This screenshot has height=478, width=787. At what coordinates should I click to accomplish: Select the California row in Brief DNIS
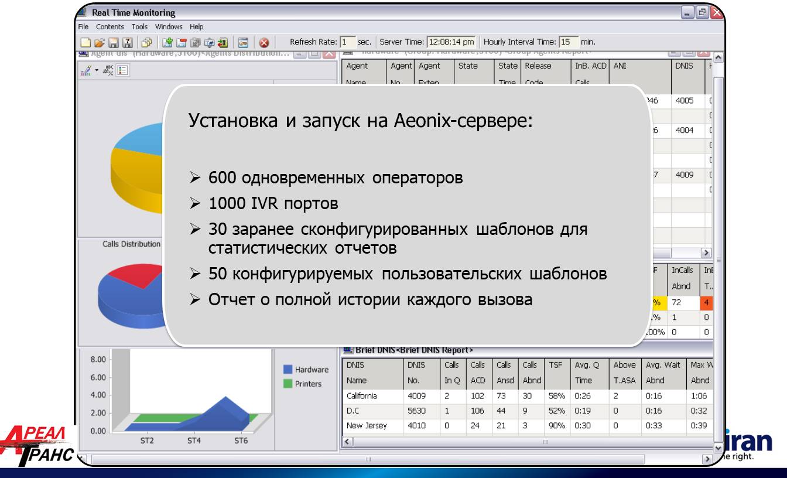coord(526,395)
